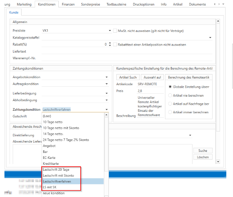Click the 'Artikel Suche' button

pos(128,77)
